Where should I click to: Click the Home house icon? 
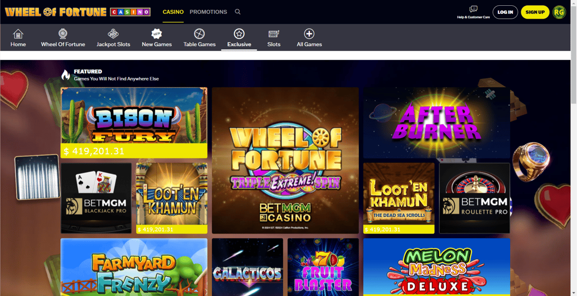pos(18,34)
